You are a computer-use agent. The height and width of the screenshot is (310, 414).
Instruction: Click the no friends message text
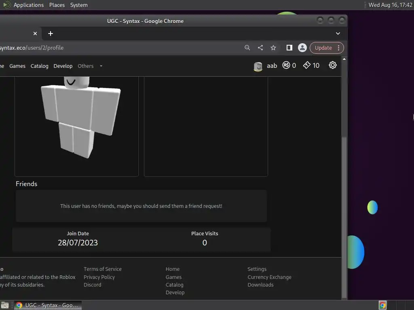pos(141,206)
